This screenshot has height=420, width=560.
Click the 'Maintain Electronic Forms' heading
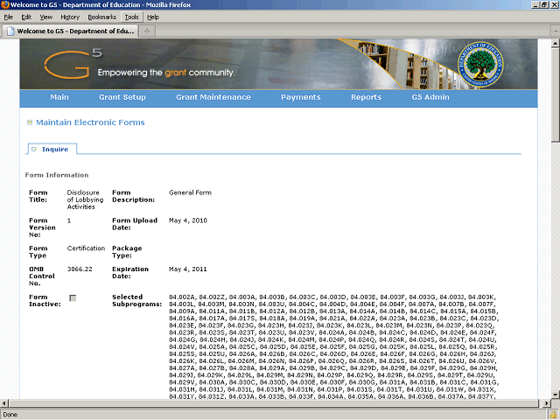coord(90,122)
